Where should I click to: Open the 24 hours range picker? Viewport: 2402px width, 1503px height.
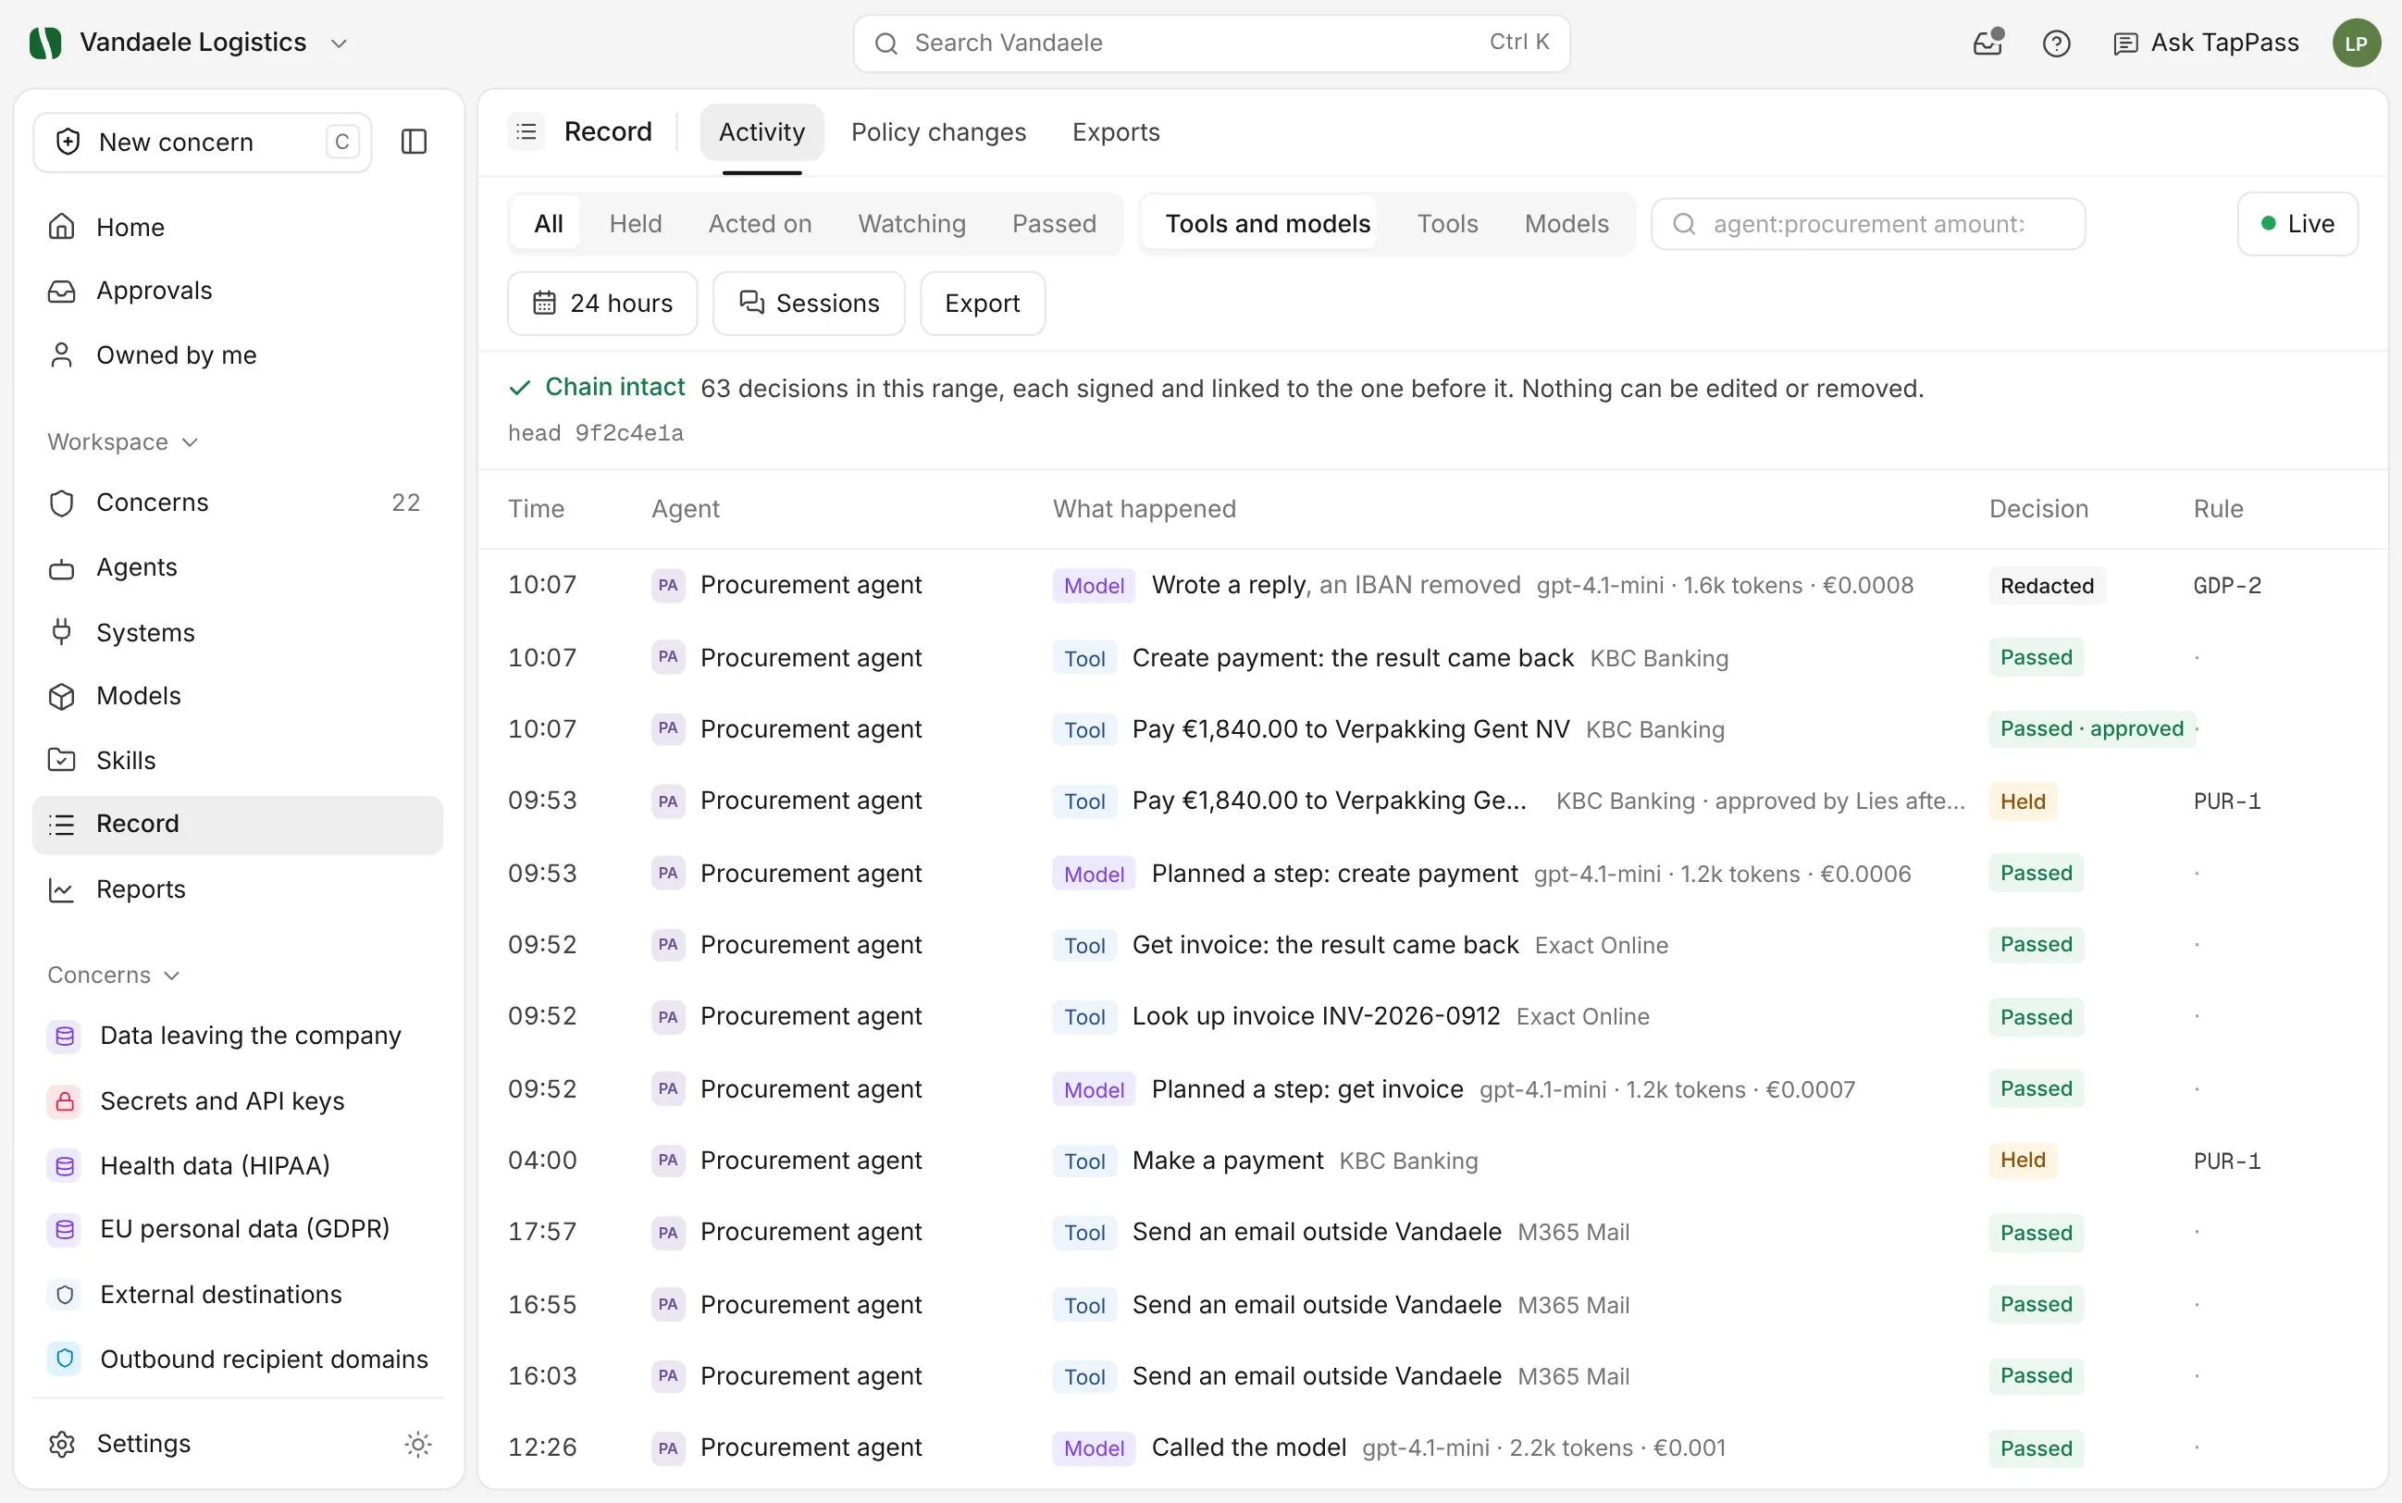[602, 304]
